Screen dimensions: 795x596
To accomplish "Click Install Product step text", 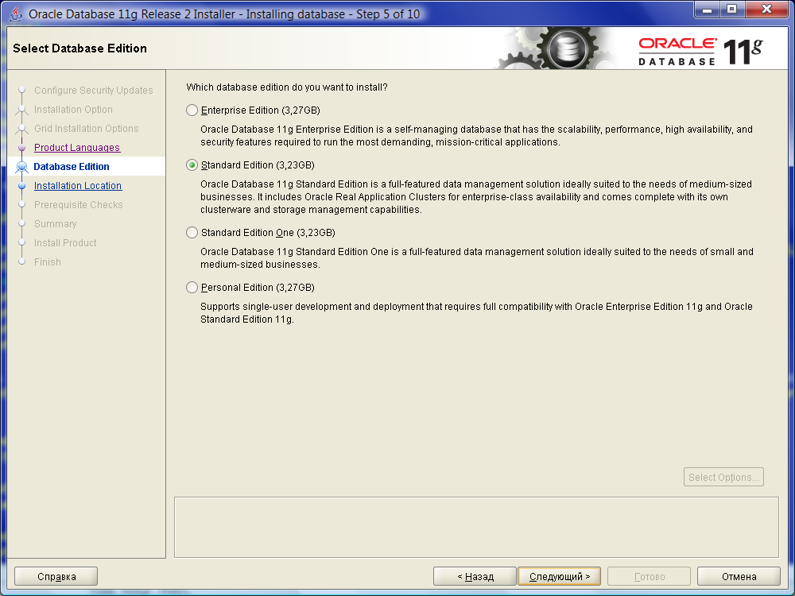I will pos(65,242).
